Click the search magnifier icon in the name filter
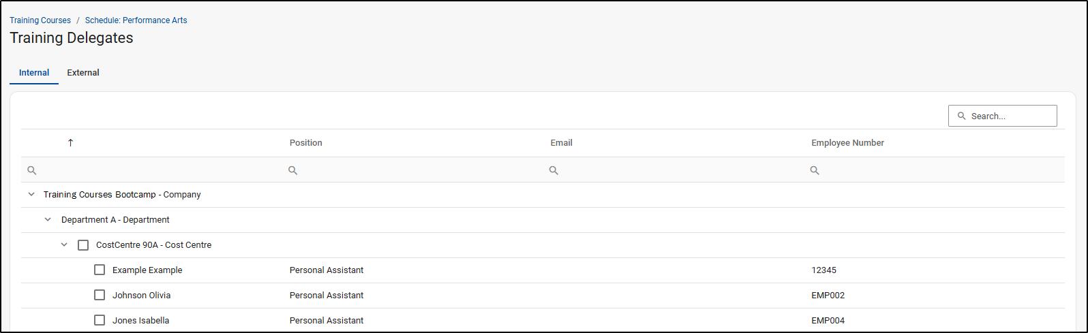Screen dimensions: 1088x333 point(31,170)
